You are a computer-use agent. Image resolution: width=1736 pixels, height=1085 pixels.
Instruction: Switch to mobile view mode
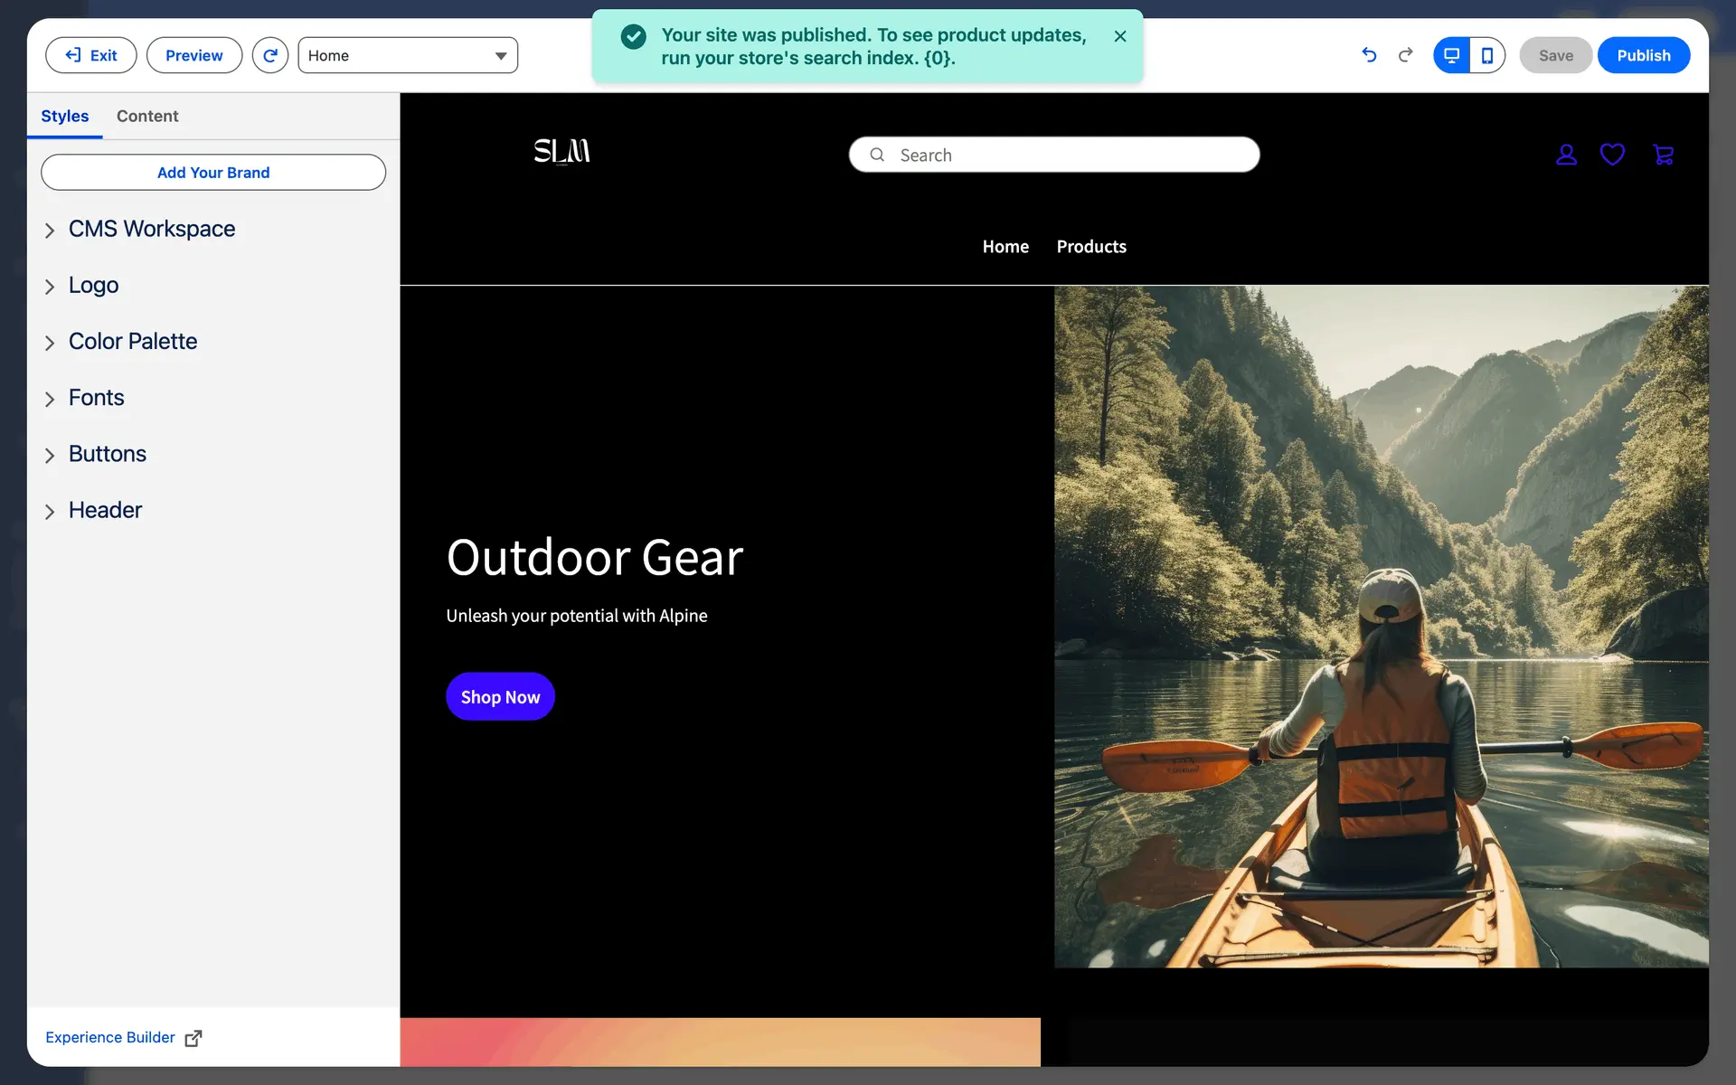pyautogui.click(x=1487, y=55)
